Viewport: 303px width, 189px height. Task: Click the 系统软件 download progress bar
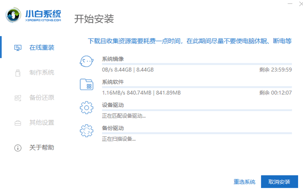(197, 87)
